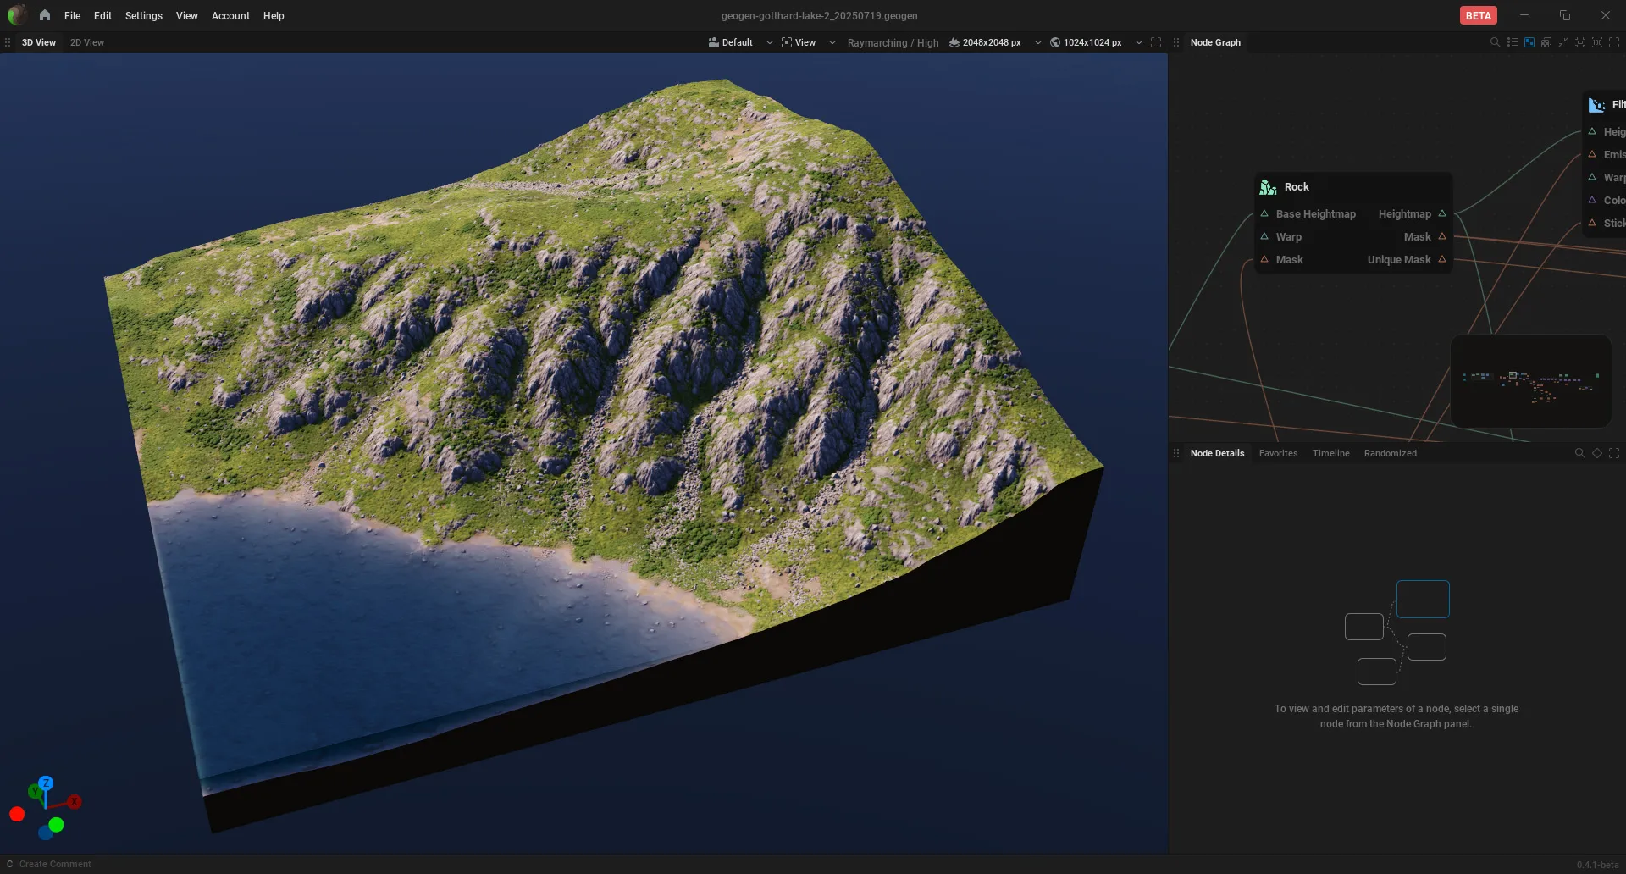Open the View options dropdown

(832, 42)
